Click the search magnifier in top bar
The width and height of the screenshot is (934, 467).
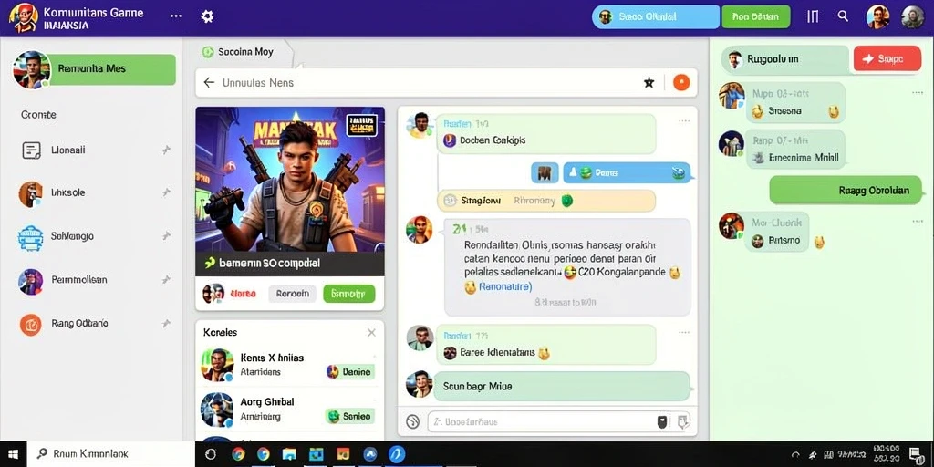(x=843, y=16)
